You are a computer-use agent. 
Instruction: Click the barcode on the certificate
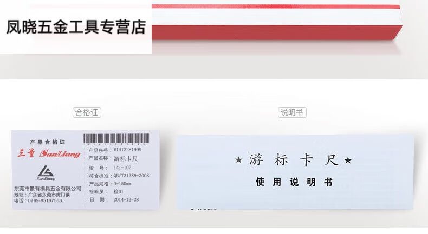(116, 139)
